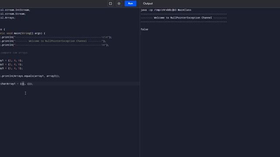Toggle the light/dark theme sun icon
Screen dimensions: 280x157
[119, 3]
